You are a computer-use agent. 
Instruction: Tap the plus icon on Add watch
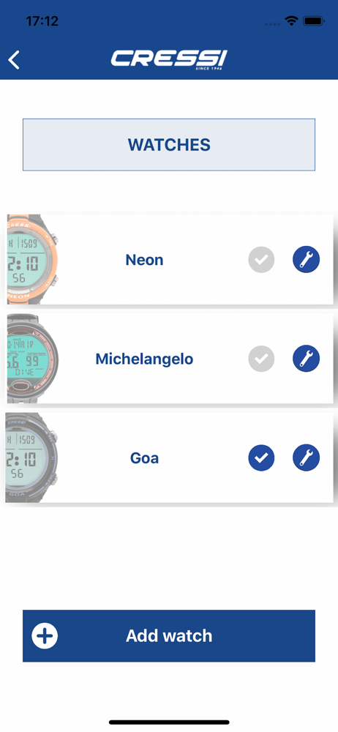click(x=45, y=636)
